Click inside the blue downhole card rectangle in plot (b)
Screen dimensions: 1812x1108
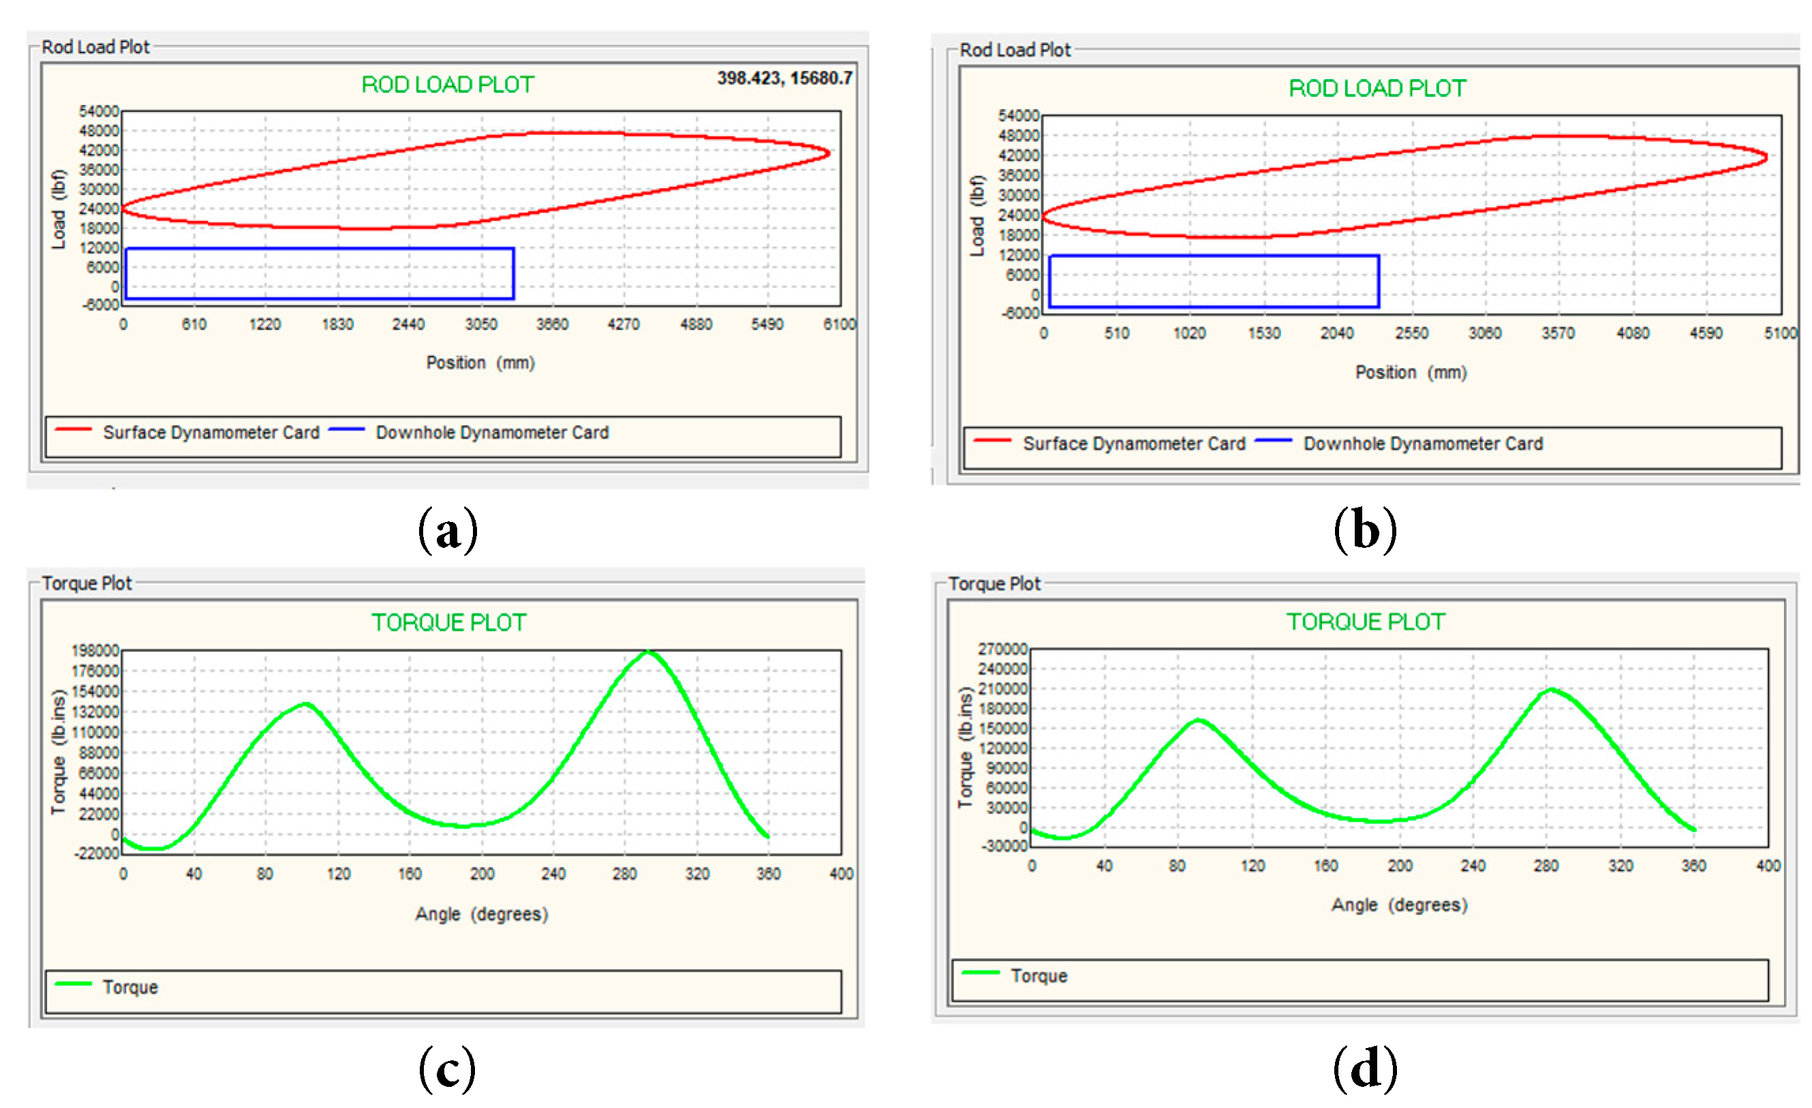pyautogui.click(x=1214, y=281)
